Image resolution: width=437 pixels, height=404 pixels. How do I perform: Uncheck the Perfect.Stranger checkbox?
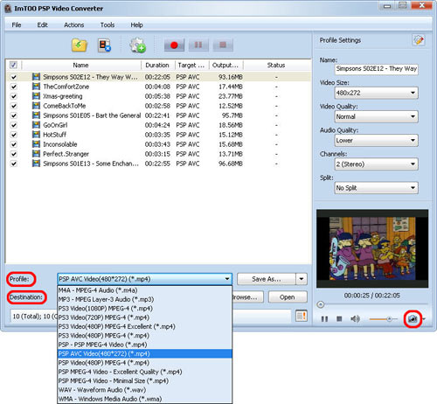click(13, 154)
